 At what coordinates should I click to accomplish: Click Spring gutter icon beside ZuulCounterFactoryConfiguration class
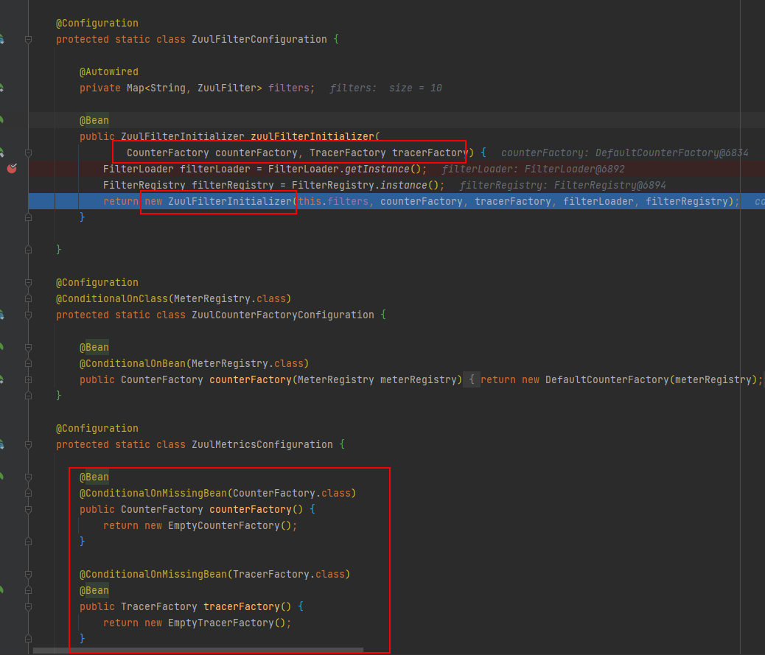coord(1,315)
